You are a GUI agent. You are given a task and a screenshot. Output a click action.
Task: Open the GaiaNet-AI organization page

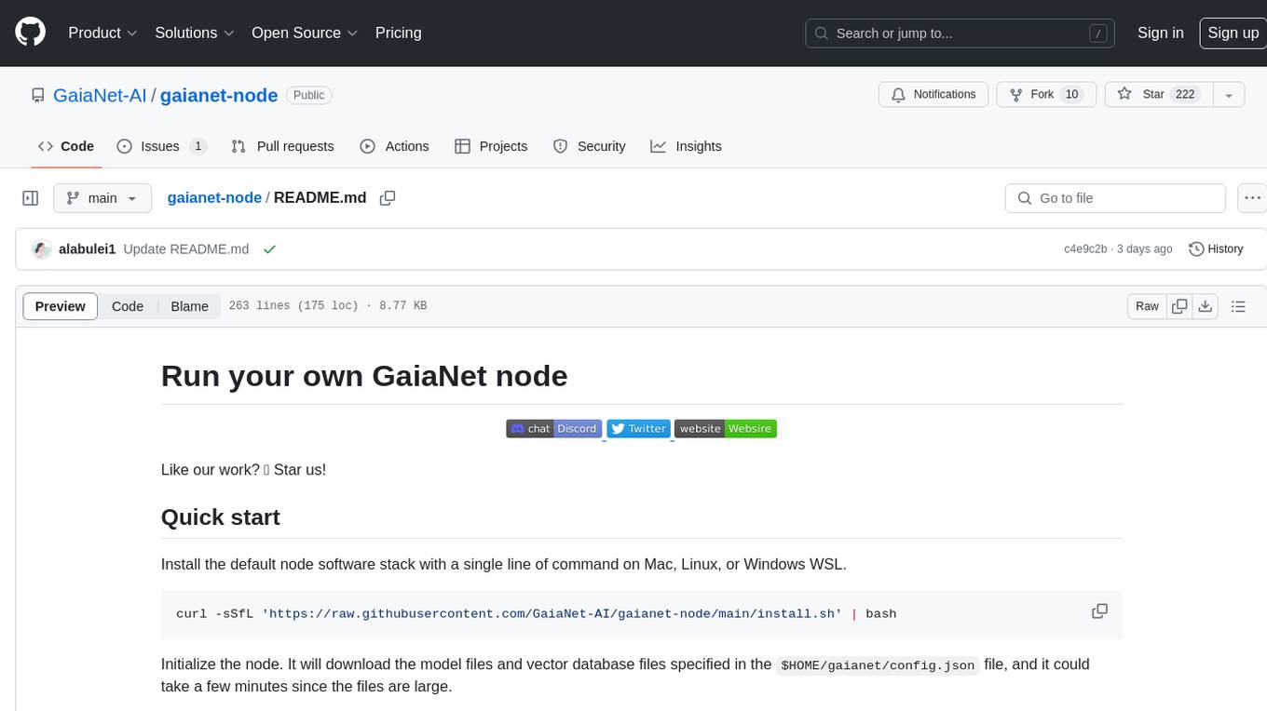click(x=100, y=95)
